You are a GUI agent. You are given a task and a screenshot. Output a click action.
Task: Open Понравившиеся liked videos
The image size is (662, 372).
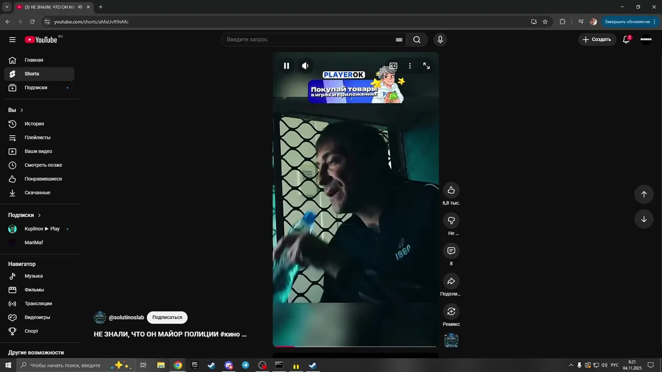[x=39, y=179]
